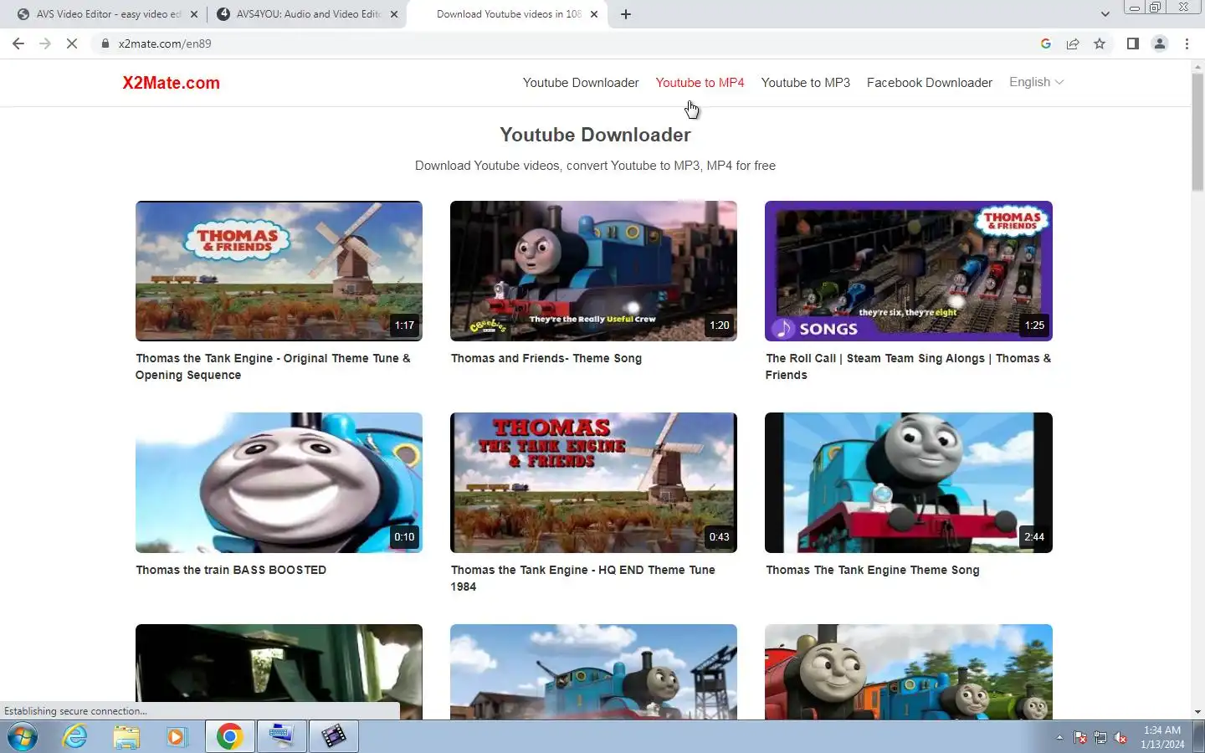Screen dimensions: 1205x753
Task: Click title 'The Roll Call | Steam Team Sing Alongs'
Action: (x=908, y=366)
